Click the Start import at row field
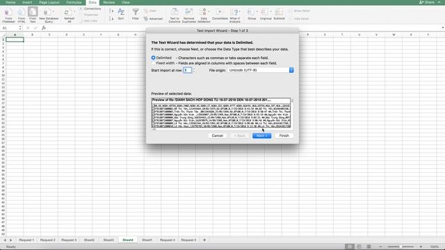 [187, 70]
